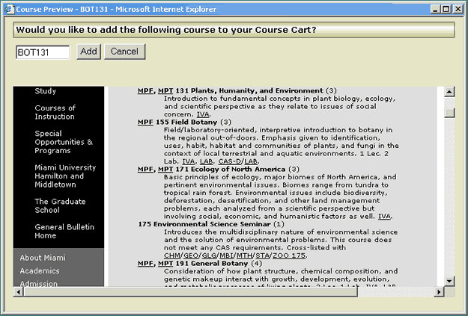Image resolution: width=468 pixels, height=316 pixels.
Task: Click the MBI cross-listing link
Action: tap(227, 255)
